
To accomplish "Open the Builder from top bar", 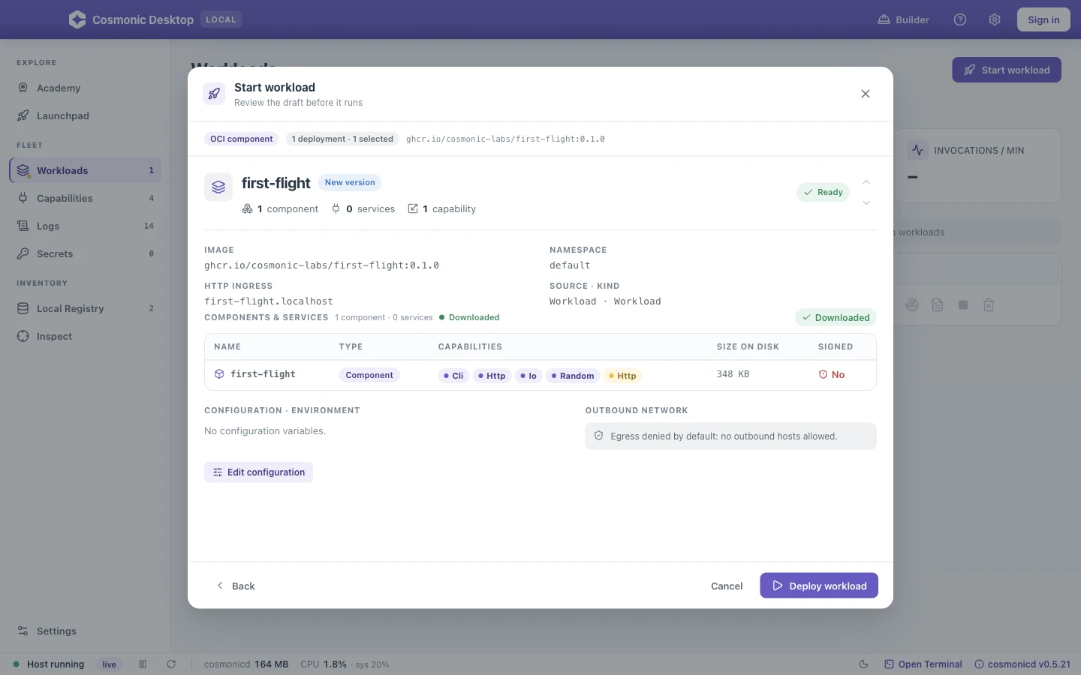I will [904, 19].
